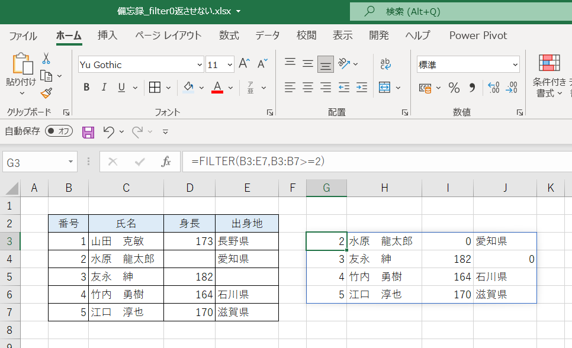The width and height of the screenshot is (572, 348).
Task: Expand the fill color options arrow
Action: 201,88
